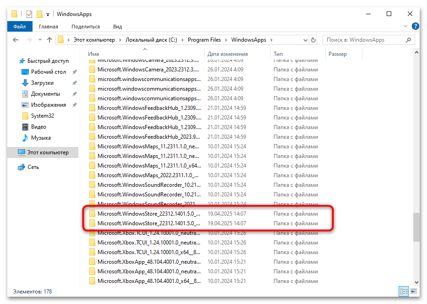This screenshot has height=304, width=427.
Task: Select second Microsoft.WindowsStore_22312.1401.5.0 folder
Action: 204,223
